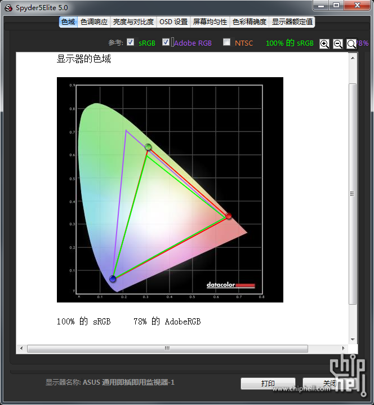Image resolution: width=374 pixels, height=405 pixels.
Task: Click the horizontal scrollbar right arrow
Action: click(x=343, y=349)
